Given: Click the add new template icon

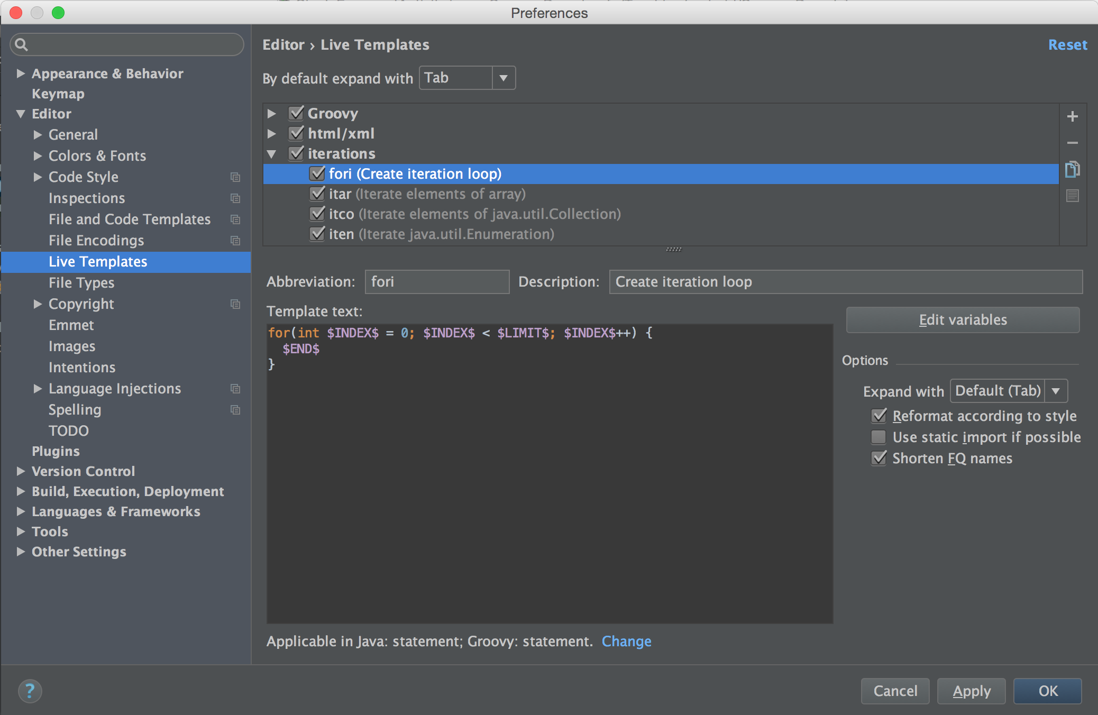Looking at the screenshot, I should tap(1073, 115).
